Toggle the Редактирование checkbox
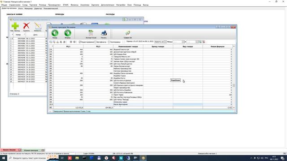 pos(80,42)
